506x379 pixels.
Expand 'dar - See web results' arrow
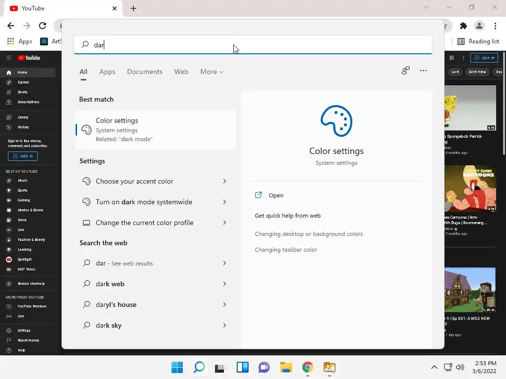225,264
